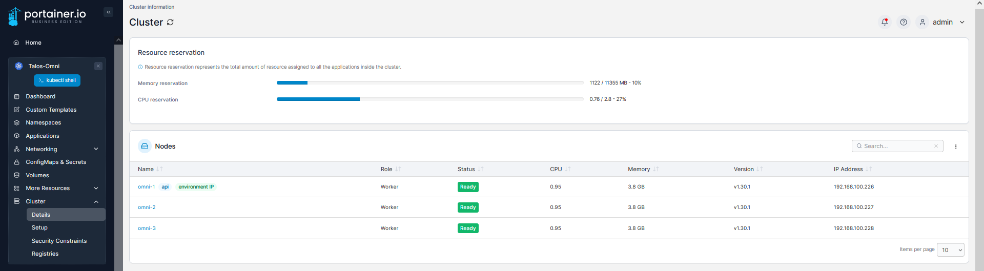Open Applications menu item
984x271 pixels.
click(x=43, y=136)
